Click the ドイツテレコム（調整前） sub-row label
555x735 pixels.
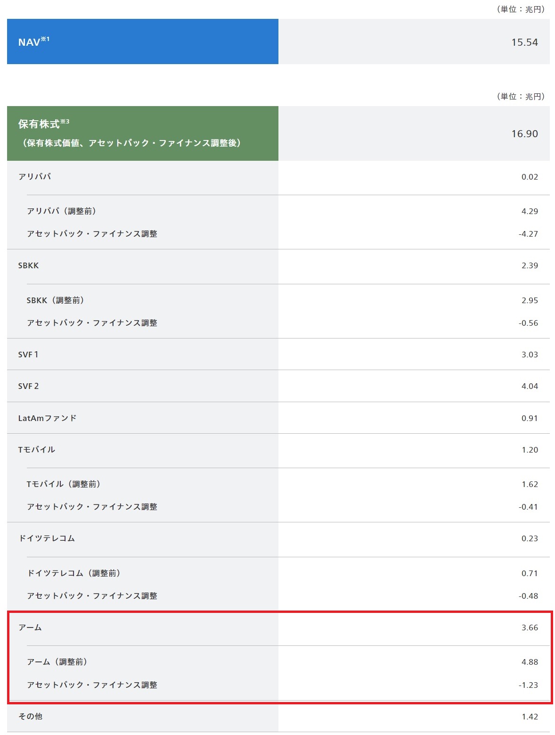74,573
